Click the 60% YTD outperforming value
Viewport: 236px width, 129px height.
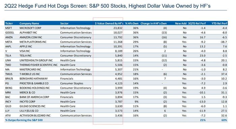point(224,120)
